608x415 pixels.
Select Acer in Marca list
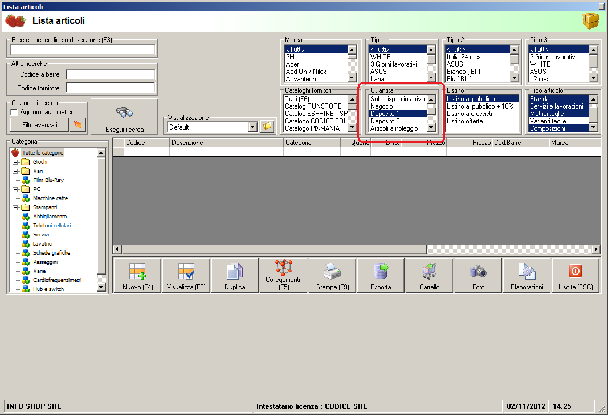292,64
